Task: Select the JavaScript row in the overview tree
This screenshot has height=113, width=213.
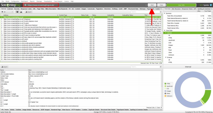Action: tap(188, 40)
